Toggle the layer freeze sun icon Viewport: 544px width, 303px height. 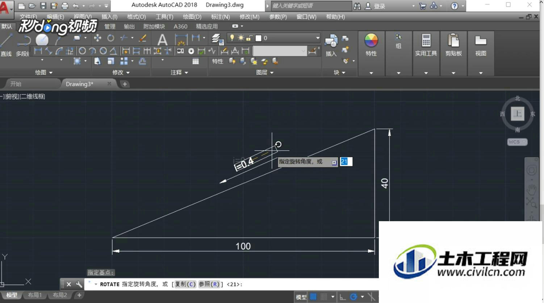point(241,38)
